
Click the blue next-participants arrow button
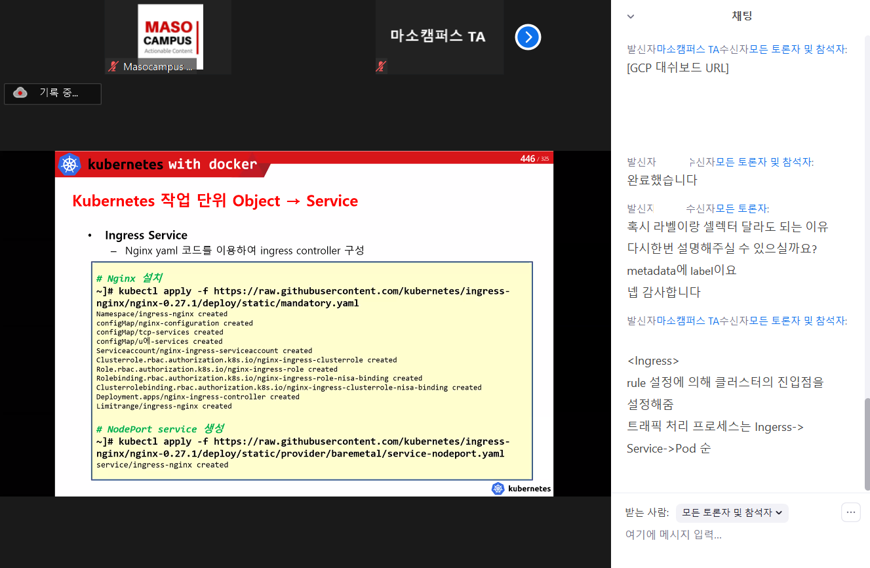(x=528, y=37)
